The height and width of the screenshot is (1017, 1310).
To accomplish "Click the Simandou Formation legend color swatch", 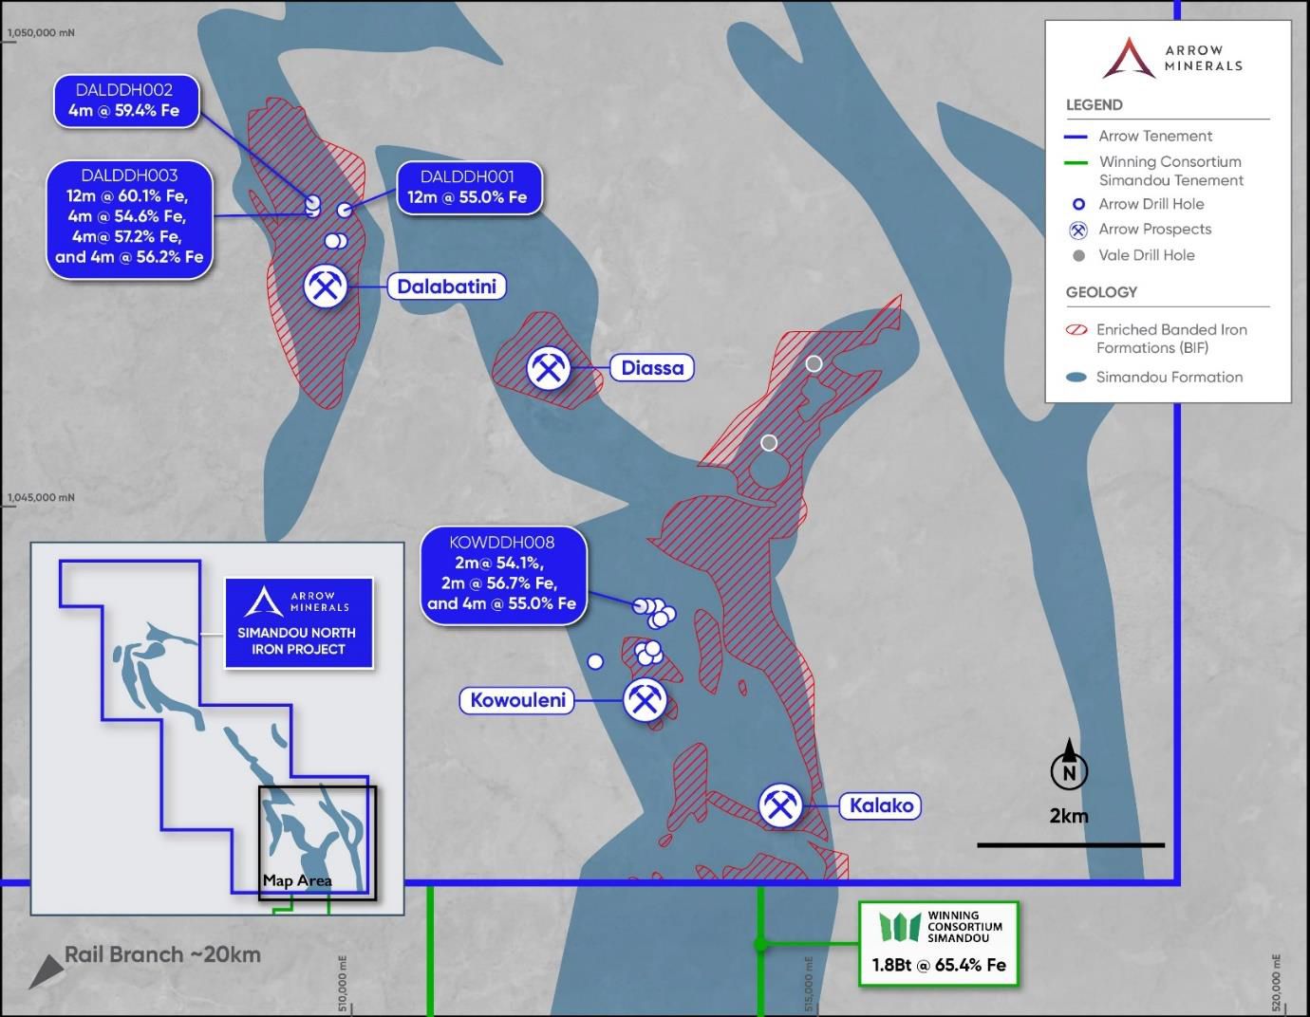I will pos(1076,378).
